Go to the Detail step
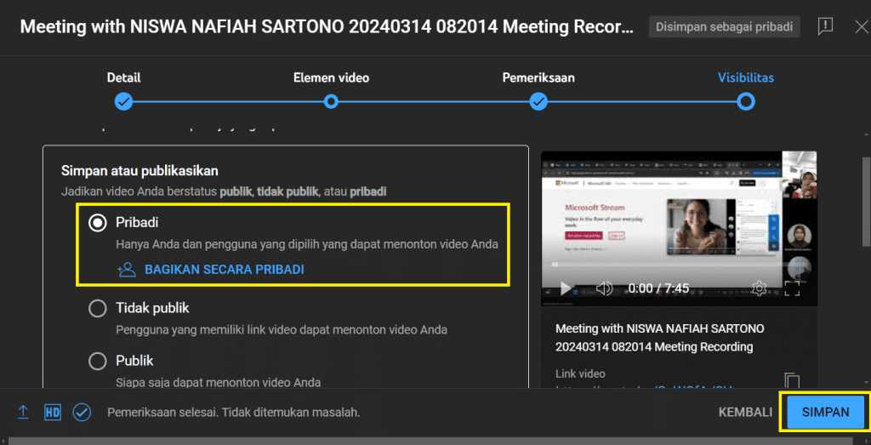Image resolution: width=871 pixels, height=445 pixels. (x=124, y=101)
